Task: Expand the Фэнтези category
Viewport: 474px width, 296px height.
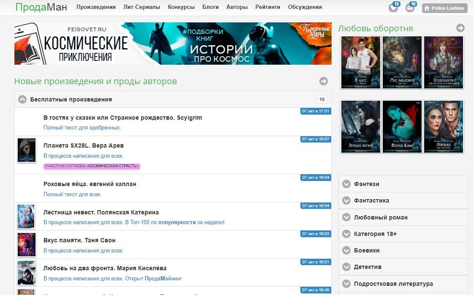Action: (x=346, y=184)
